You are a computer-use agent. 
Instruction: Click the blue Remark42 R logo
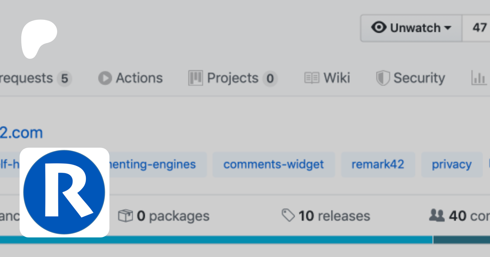[x=64, y=192]
